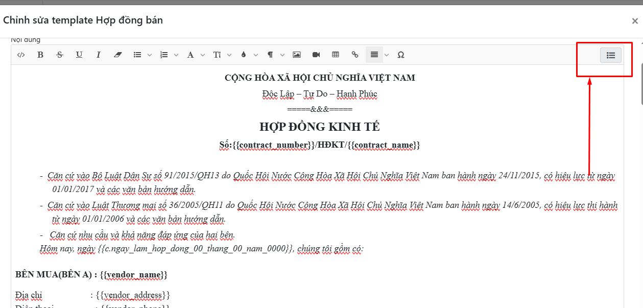This screenshot has width=643, height=308.
Task: Expand the unordered list style dropdown arrow
Action: pyautogui.click(x=150, y=55)
